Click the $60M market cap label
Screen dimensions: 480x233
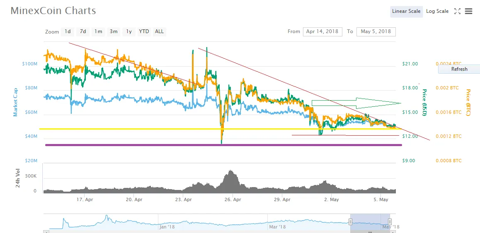pyautogui.click(x=31, y=112)
